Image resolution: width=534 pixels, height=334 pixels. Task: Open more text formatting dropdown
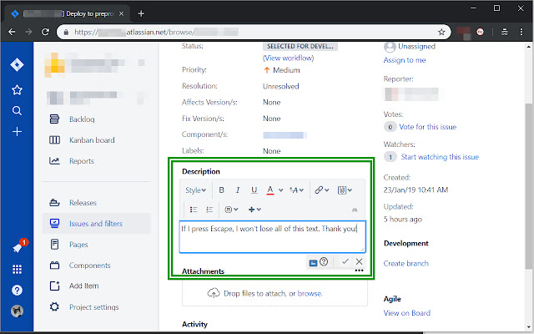(x=296, y=190)
